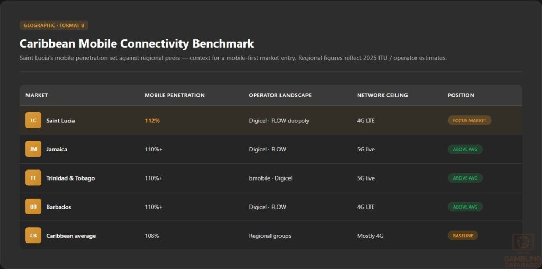542x269 pixels.
Task: Click Jamaica's Above Avg badge
Action: [465, 149]
